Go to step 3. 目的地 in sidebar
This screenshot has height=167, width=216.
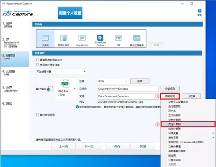tap(15, 59)
